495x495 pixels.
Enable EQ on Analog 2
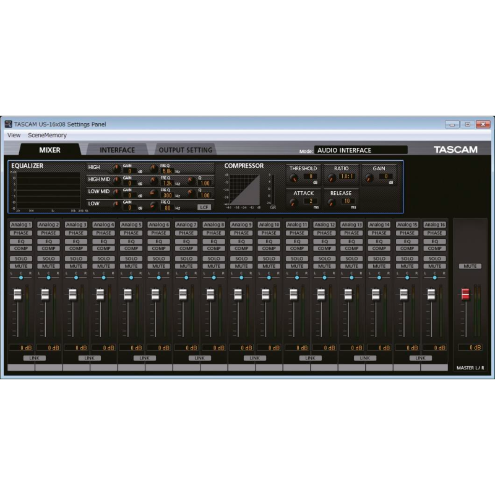coord(49,241)
